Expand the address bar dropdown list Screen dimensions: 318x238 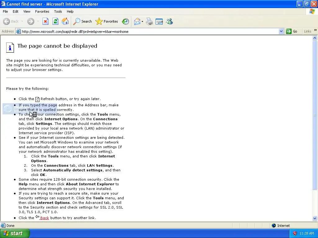(x=281, y=31)
